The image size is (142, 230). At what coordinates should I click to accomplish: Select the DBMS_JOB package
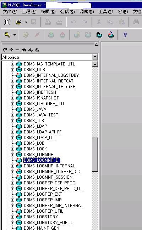click(34, 121)
